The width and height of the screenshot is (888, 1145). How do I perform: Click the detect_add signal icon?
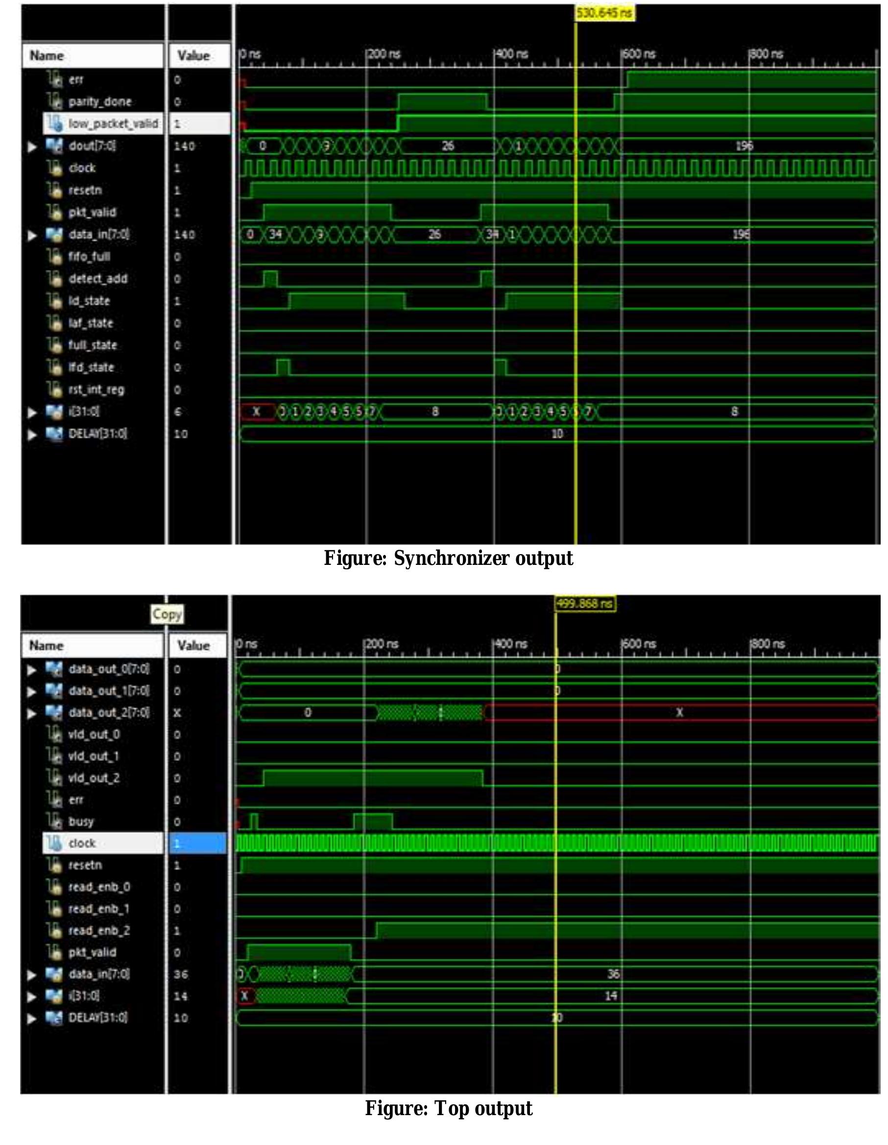(x=55, y=279)
